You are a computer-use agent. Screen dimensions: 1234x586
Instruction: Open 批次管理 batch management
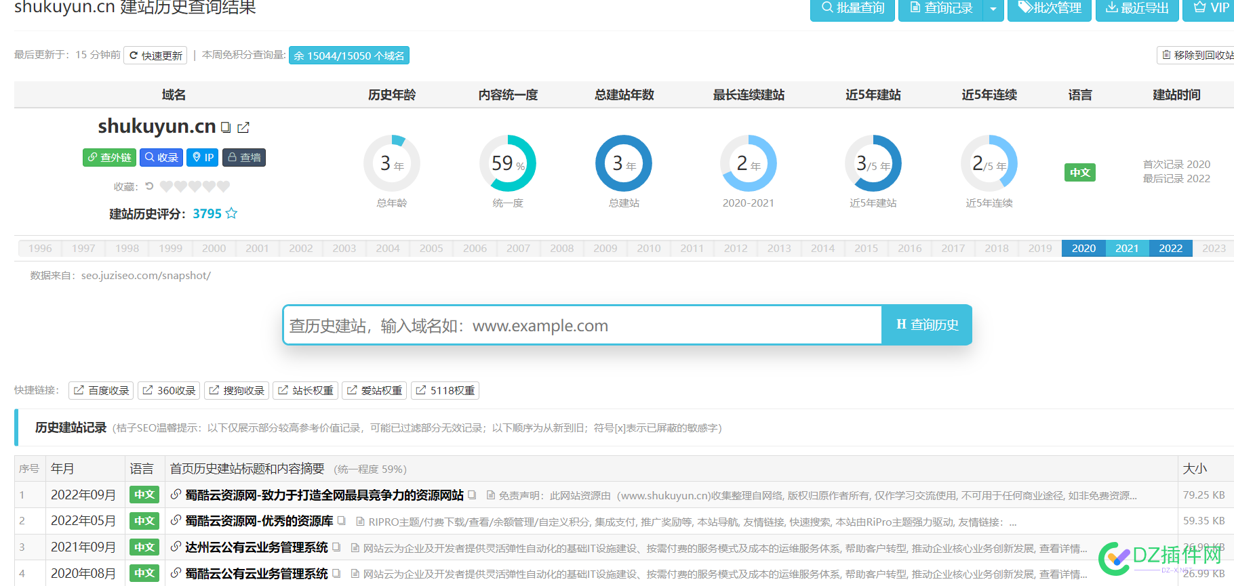pos(1050,8)
